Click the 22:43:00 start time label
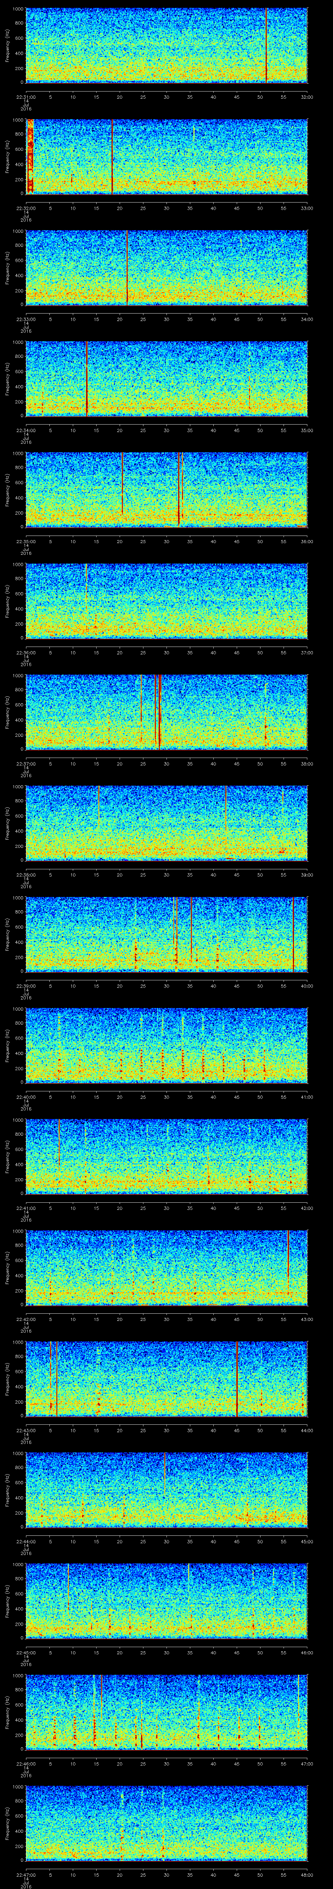 click(26, 1430)
